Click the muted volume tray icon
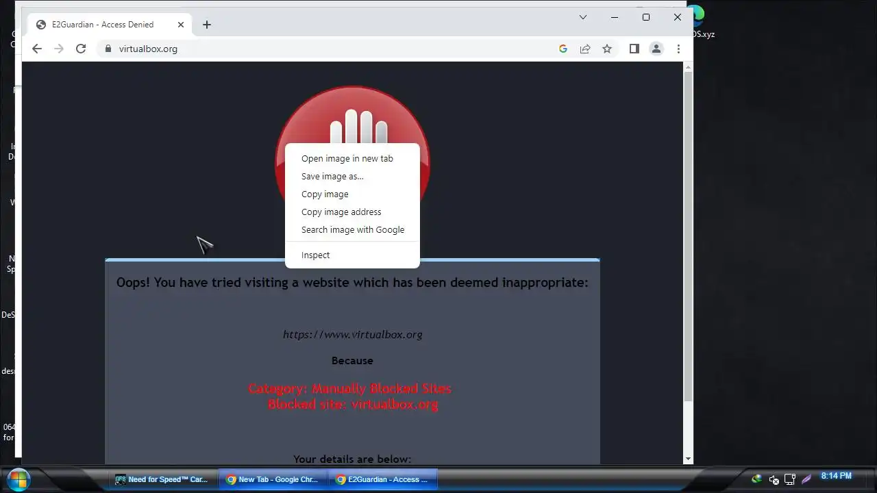Screen dimensions: 877x493 (x=774, y=479)
